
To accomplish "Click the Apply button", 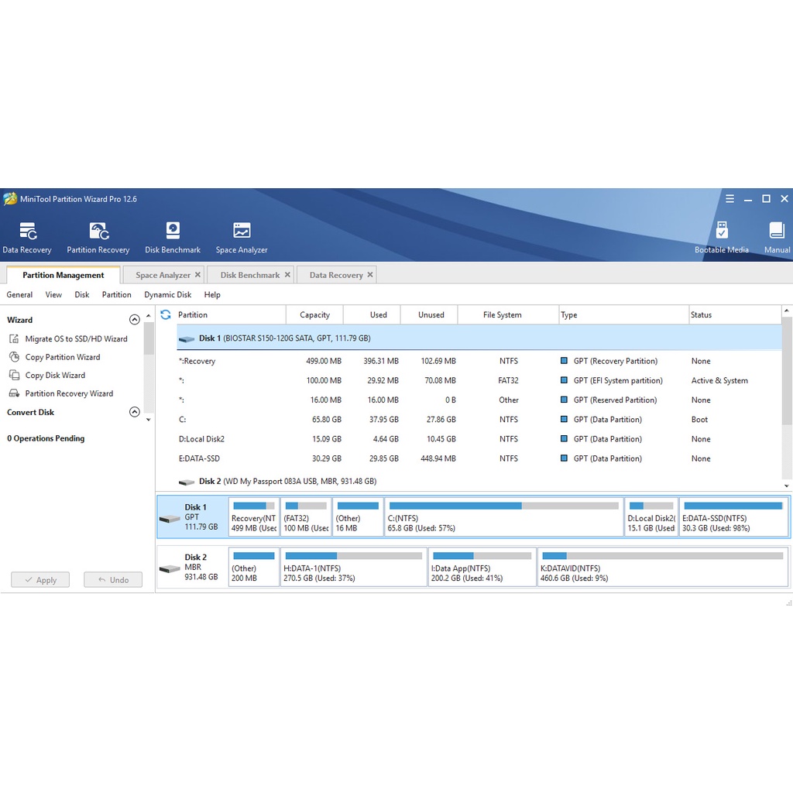I will (x=40, y=579).
